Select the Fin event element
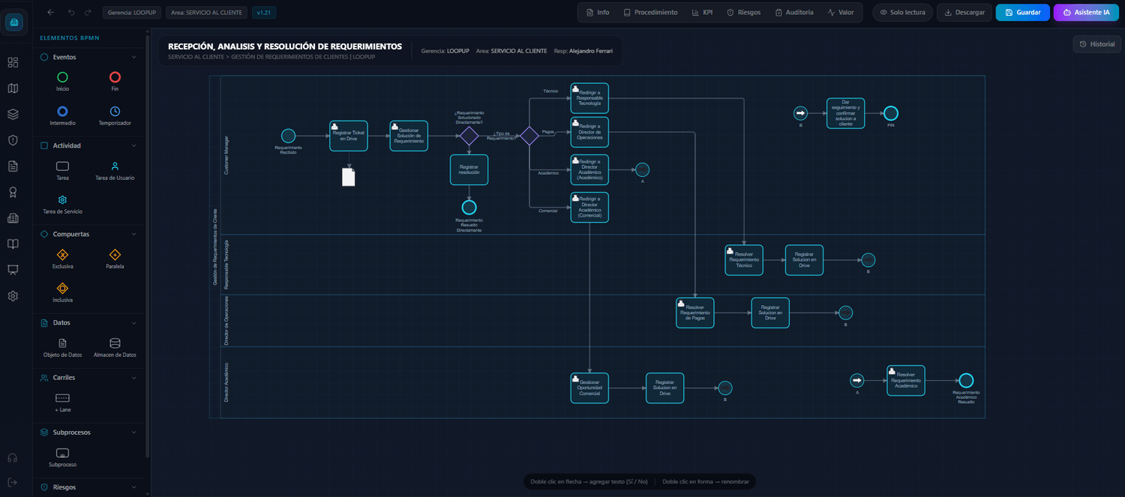1125x497 pixels. 115,81
